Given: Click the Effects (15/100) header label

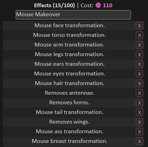Looking at the screenshot, I should [x=54, y=6].
